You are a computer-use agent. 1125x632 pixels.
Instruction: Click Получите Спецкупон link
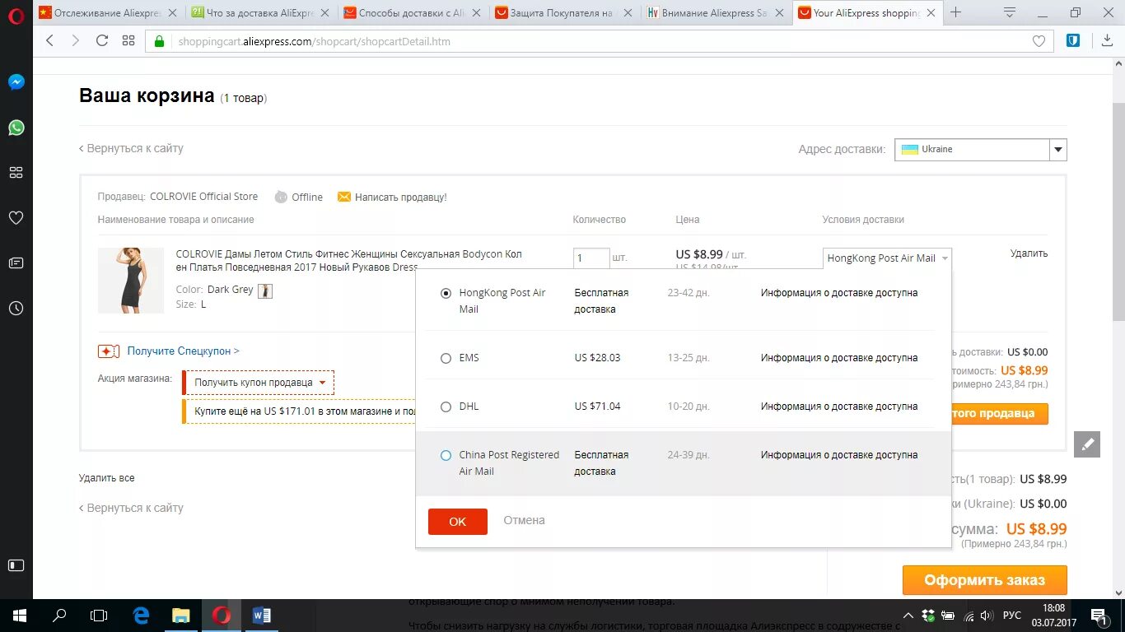[183, 351]
